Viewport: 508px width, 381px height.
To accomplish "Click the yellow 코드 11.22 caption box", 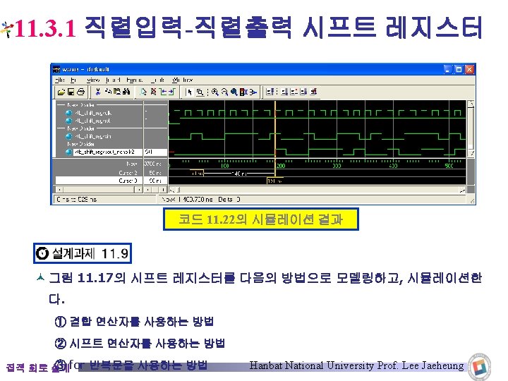I will click(261, 219).
